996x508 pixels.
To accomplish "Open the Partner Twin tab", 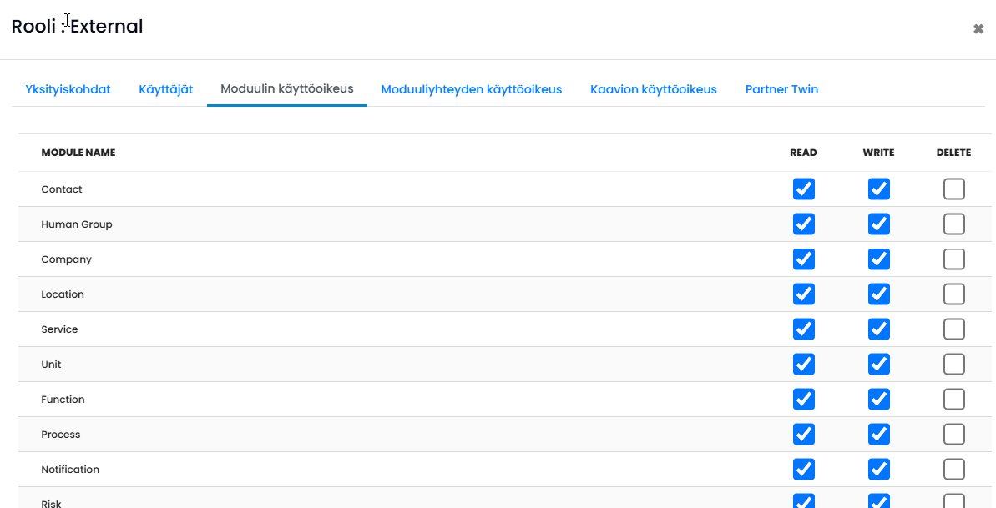I will pyautogui.click(x=782, y=89).
